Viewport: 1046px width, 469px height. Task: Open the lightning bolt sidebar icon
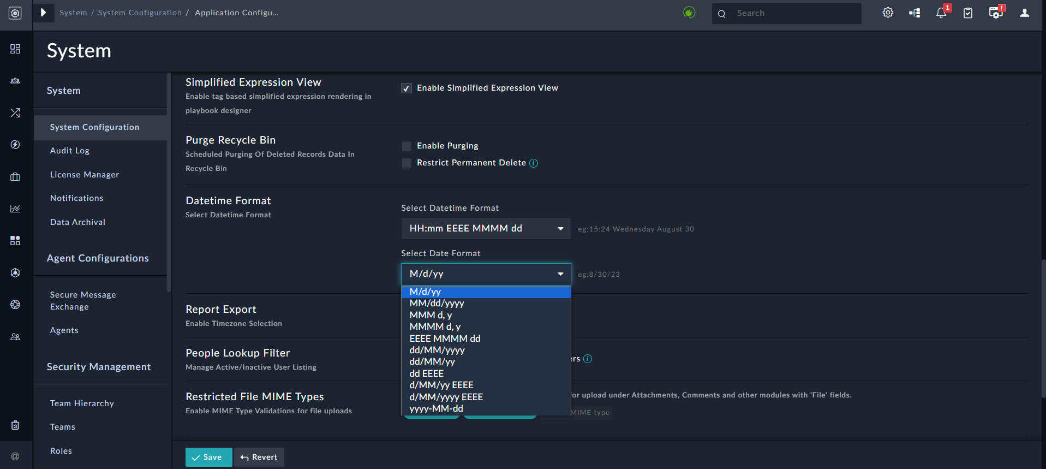(x=15, y=145)
